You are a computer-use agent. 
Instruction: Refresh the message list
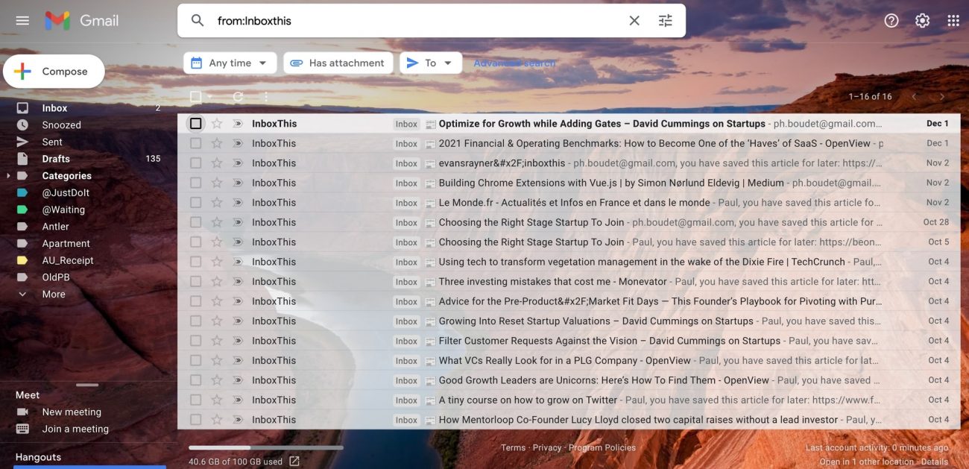click(x=239, y=97)
